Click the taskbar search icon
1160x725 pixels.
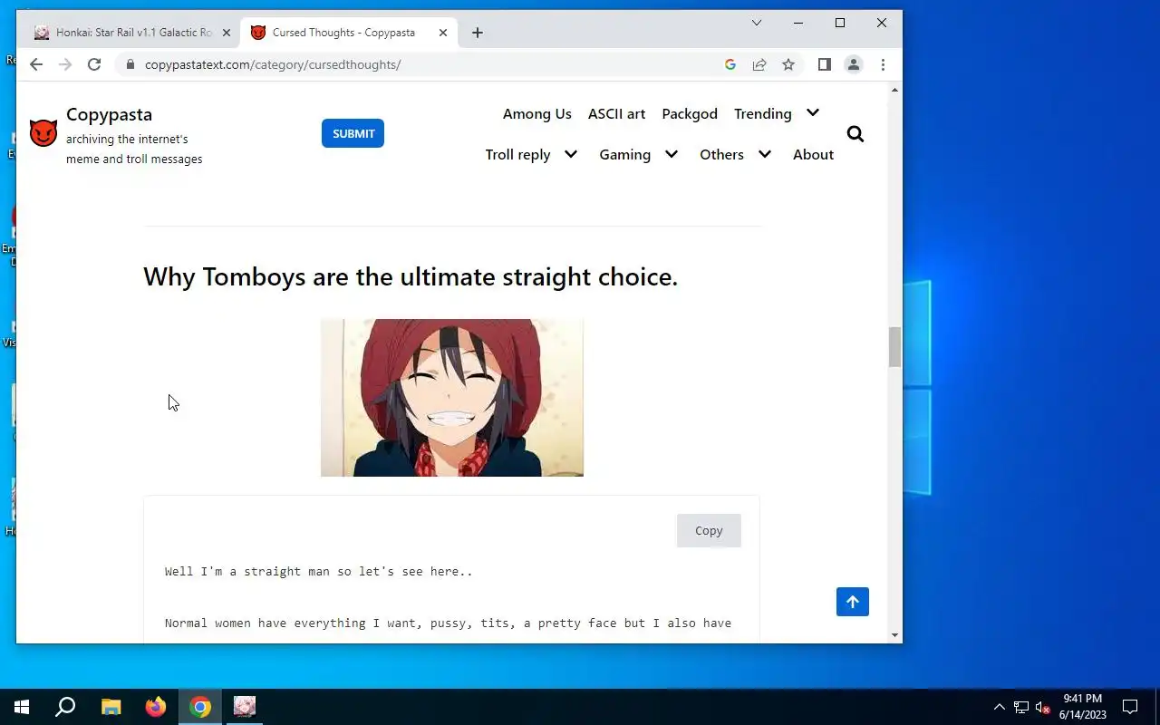(x=65, y=707)
